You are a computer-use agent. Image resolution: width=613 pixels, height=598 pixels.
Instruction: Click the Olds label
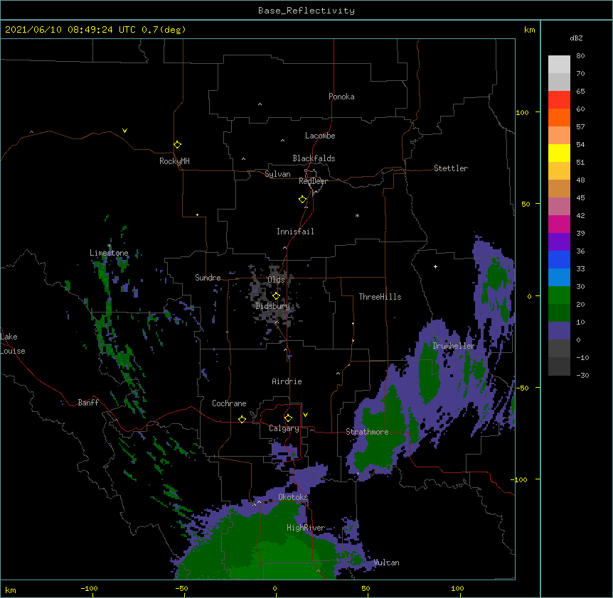tap(276, 280)
